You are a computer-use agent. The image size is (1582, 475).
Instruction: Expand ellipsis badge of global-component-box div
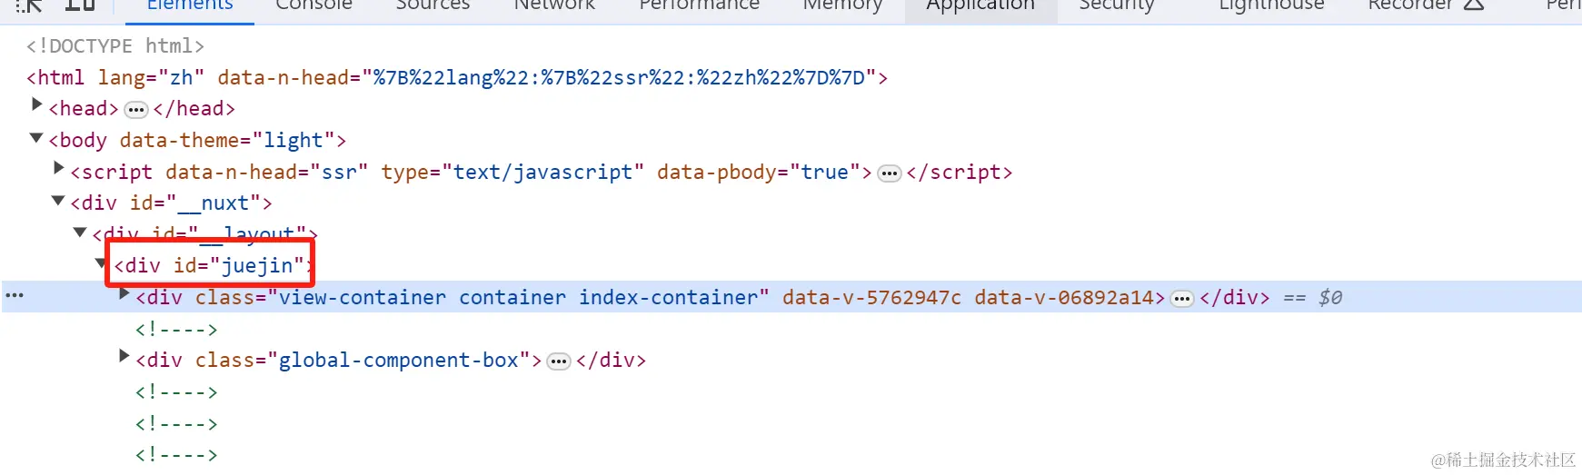(x=559, y=361)
